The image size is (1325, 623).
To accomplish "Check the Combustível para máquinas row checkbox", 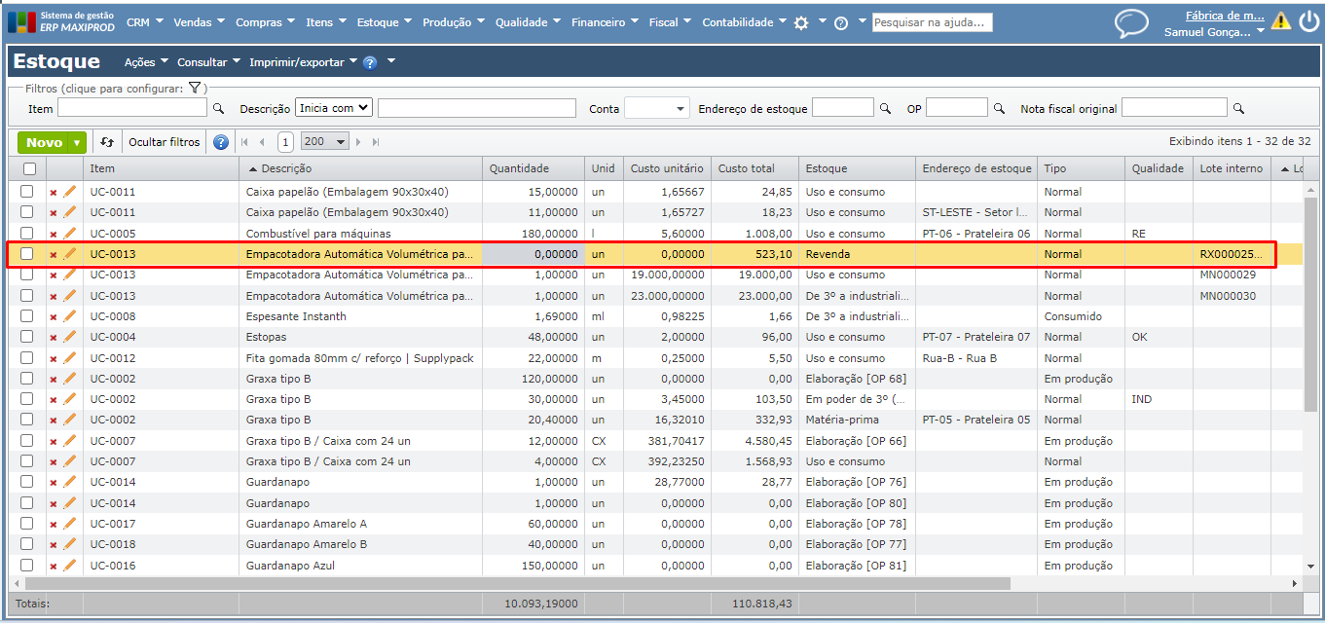I will (x=27, y=234).
